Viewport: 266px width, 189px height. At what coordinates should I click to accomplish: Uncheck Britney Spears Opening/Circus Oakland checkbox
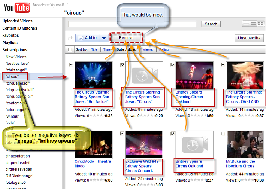tap(172, 64)
